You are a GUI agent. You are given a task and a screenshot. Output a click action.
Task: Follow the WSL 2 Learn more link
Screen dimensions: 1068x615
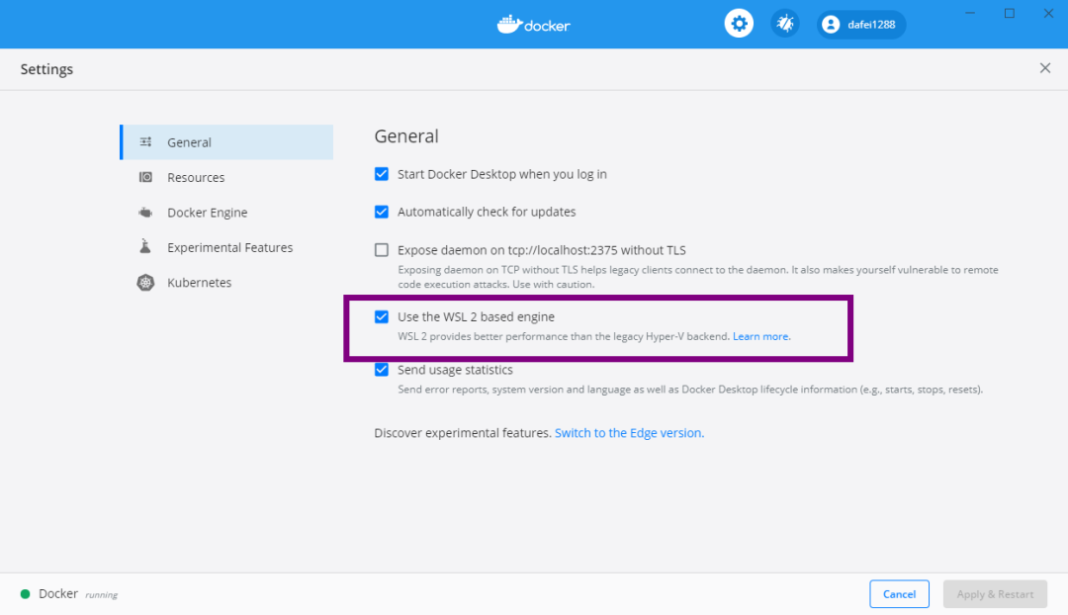tap(761, 337)
